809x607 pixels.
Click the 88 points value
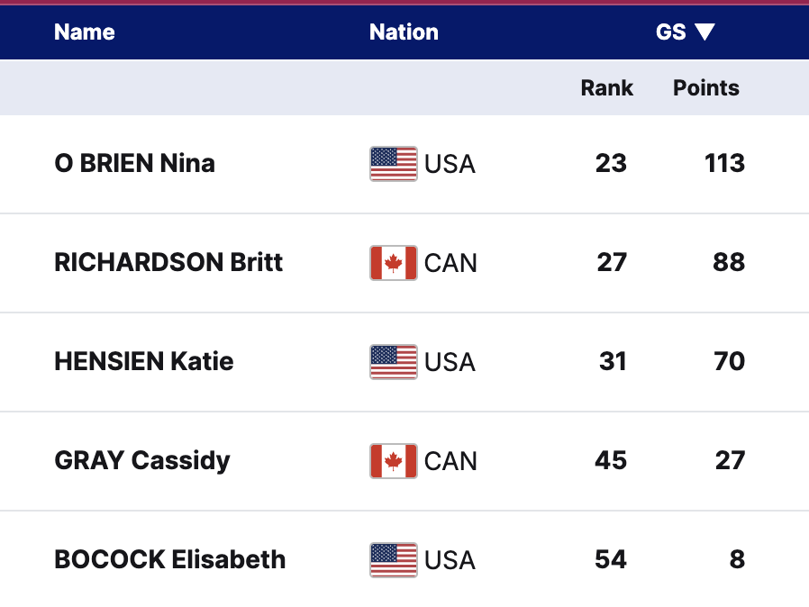point(729,263)
